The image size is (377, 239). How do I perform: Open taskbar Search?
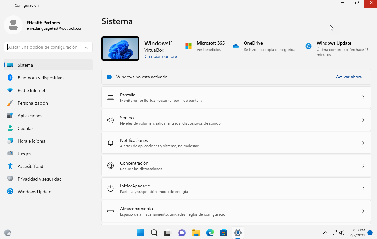tap(154, 233)
